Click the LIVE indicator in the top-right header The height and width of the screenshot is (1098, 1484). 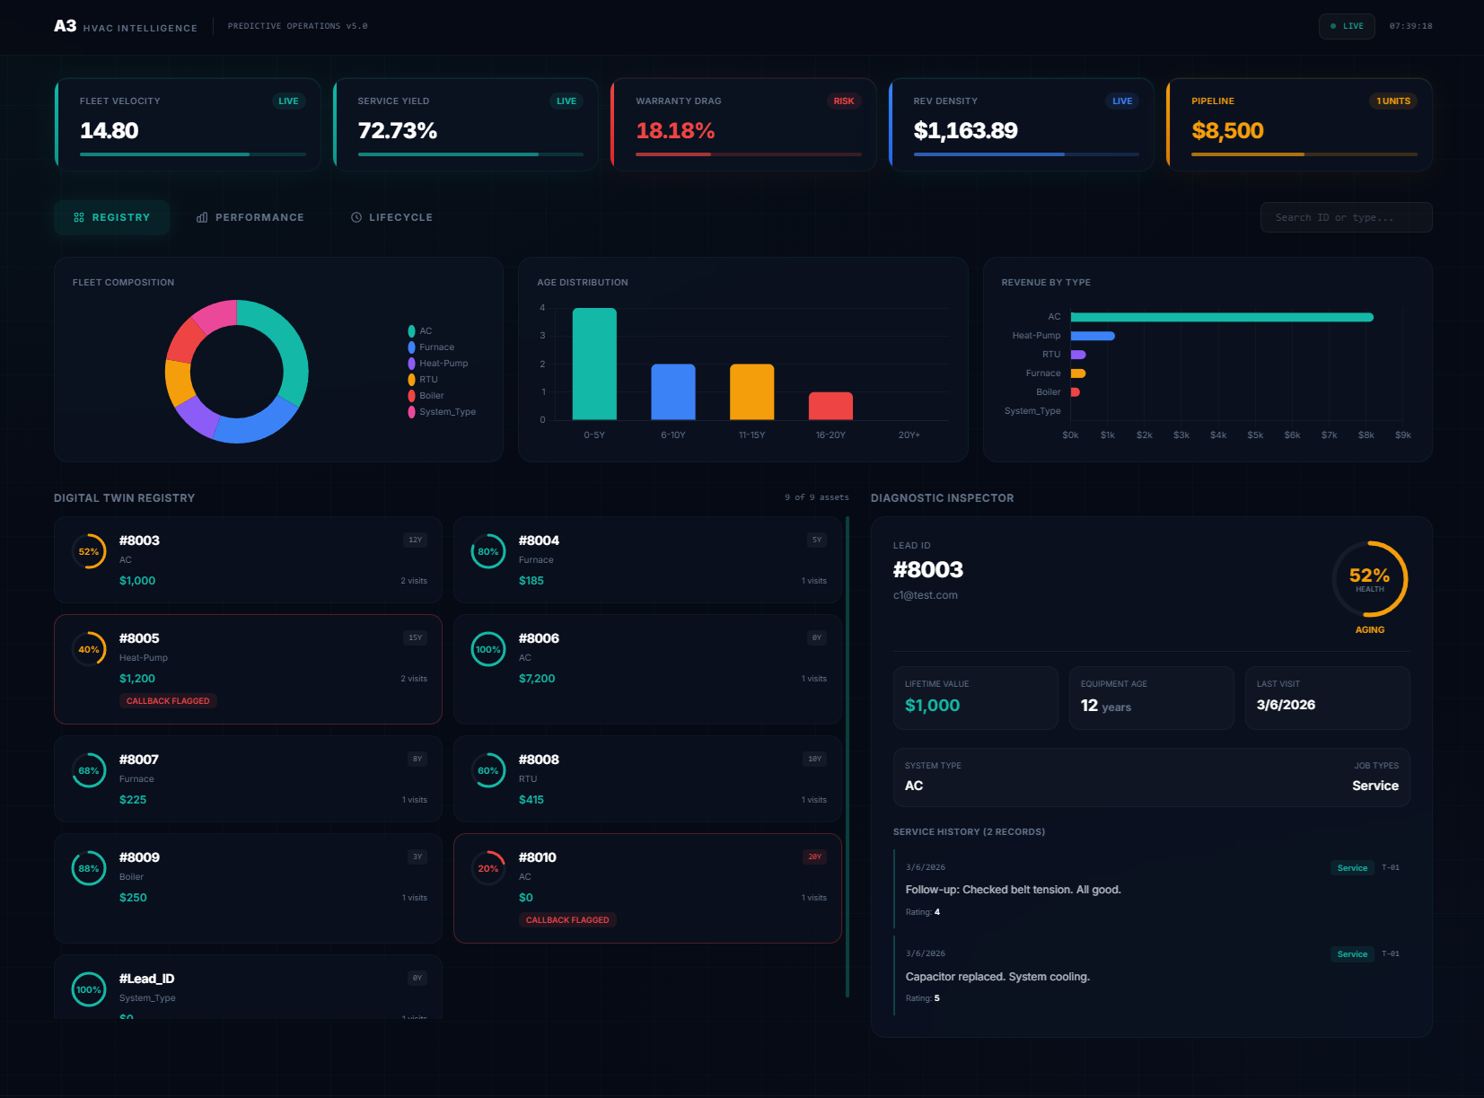[x=1346, y=26]
